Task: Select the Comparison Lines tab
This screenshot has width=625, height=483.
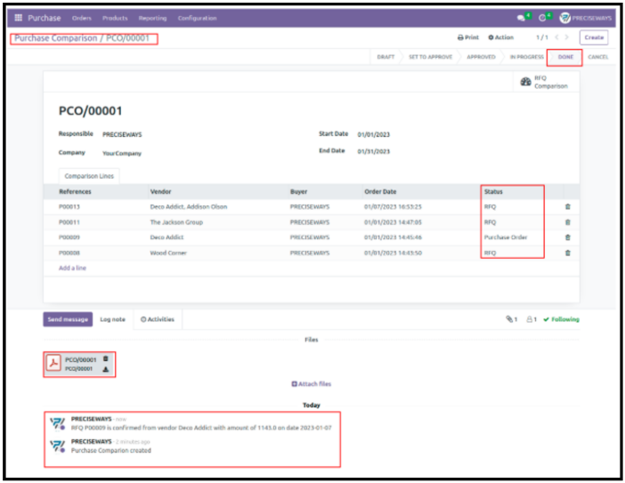Action: click(87, 176)
